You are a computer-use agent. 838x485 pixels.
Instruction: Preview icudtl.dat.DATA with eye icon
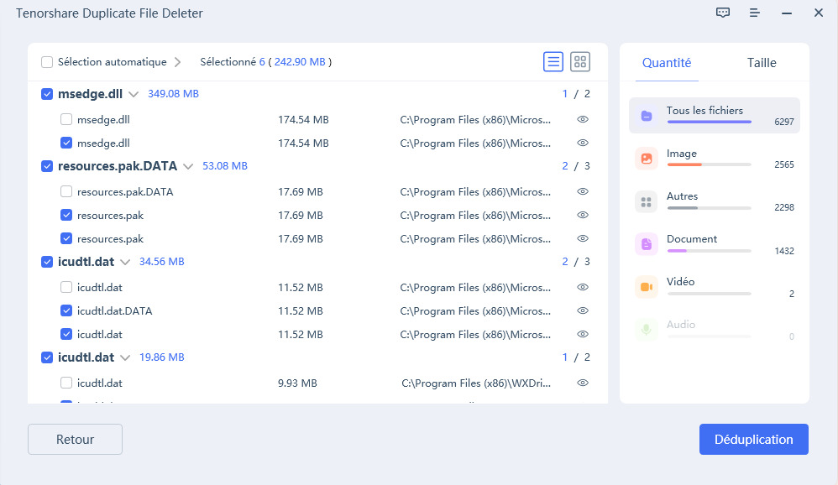click(583, 310)
